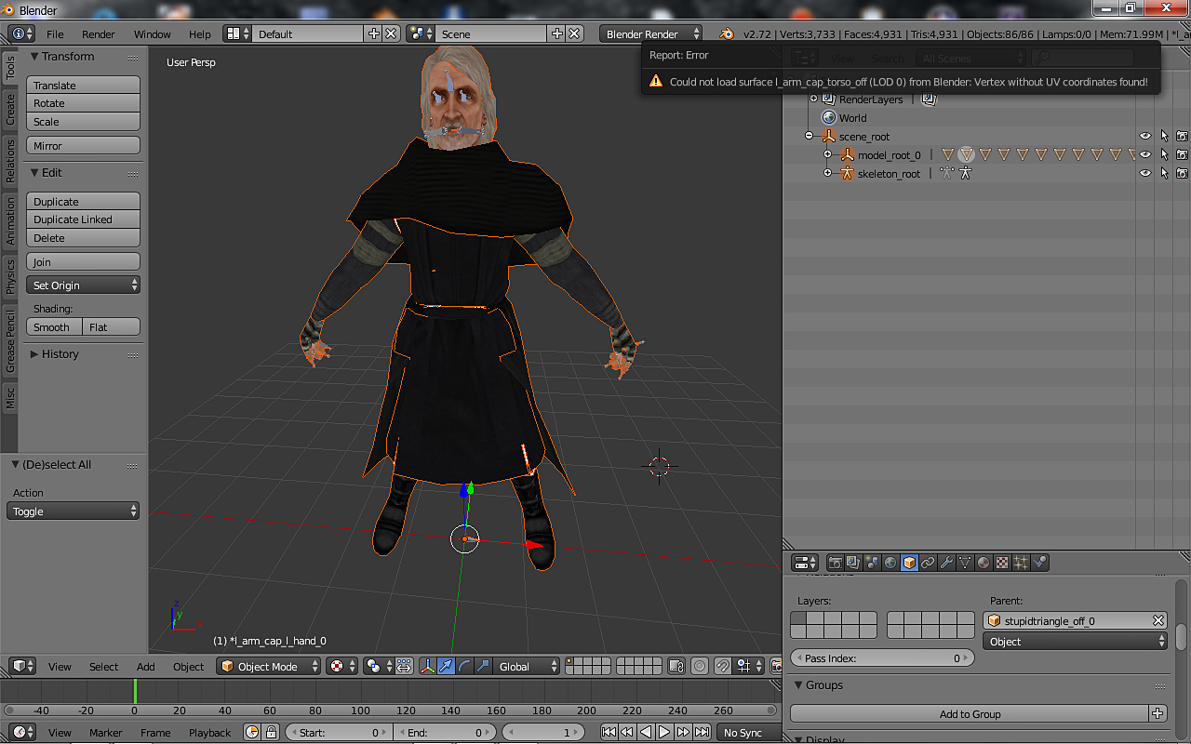Open the No Sync dropdown in timeline
The width and height of the screenshot is (1191, 744).
coord(748,733)
